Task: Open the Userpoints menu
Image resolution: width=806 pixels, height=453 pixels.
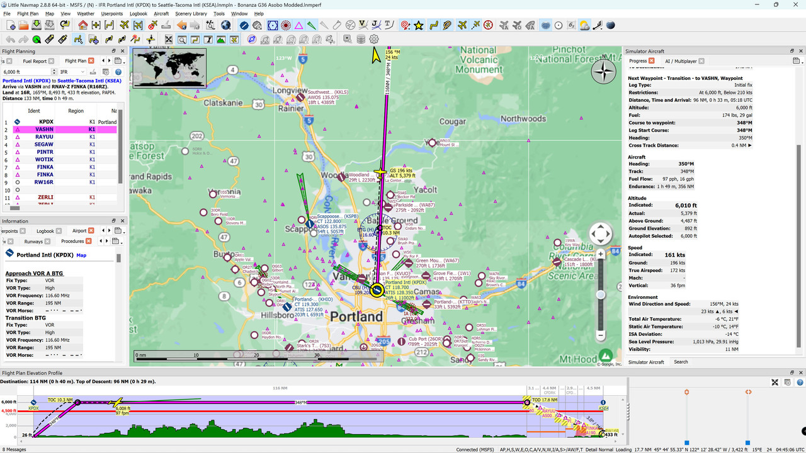Action: (112, 13)
